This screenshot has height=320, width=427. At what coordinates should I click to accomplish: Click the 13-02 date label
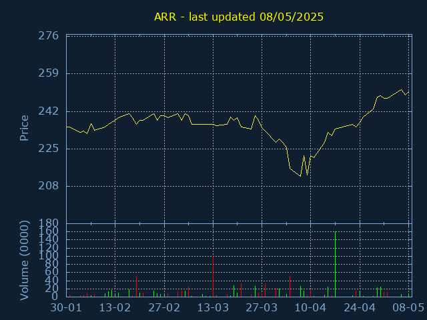pos(115,308)
